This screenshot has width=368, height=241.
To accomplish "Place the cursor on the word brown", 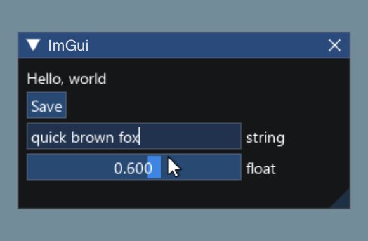I will pyautogui.click(x=93, y=138).
